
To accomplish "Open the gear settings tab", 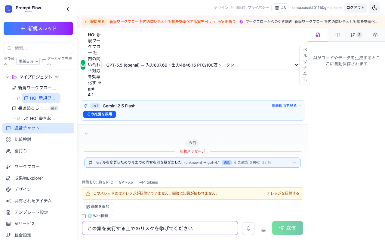I will coord(375,35).
